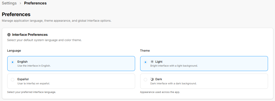The image size is (275, 101).
Task: Click 'Select your default system language and color theme.'
Action: click(44, 40)
